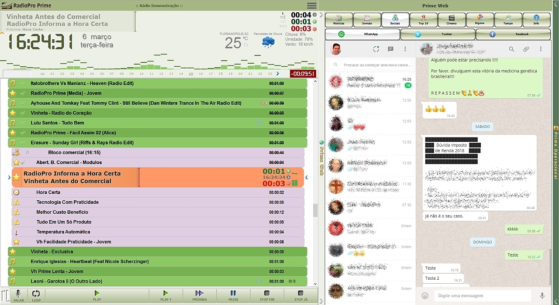Click the STOP JÁ button

point(300,296)
